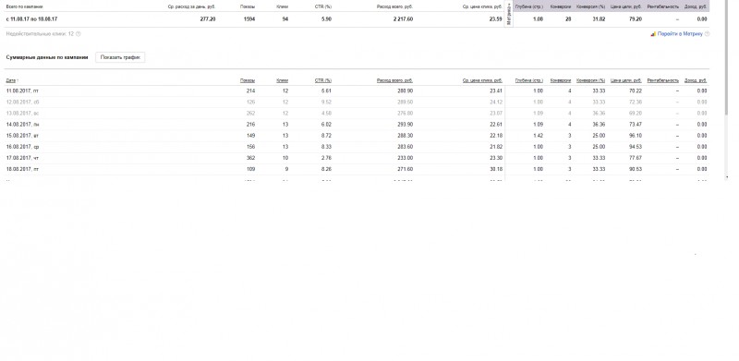Viewport: 739px width, 361px height.
Task: Click impressions value 362 for 17.08.2017
Action: 250,159
